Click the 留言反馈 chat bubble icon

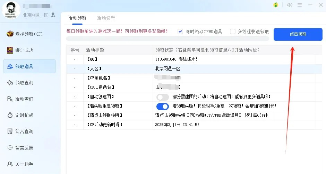point(10,148)
